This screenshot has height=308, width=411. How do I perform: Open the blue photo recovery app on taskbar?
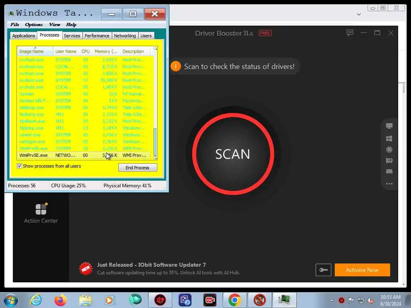point(185,300)
